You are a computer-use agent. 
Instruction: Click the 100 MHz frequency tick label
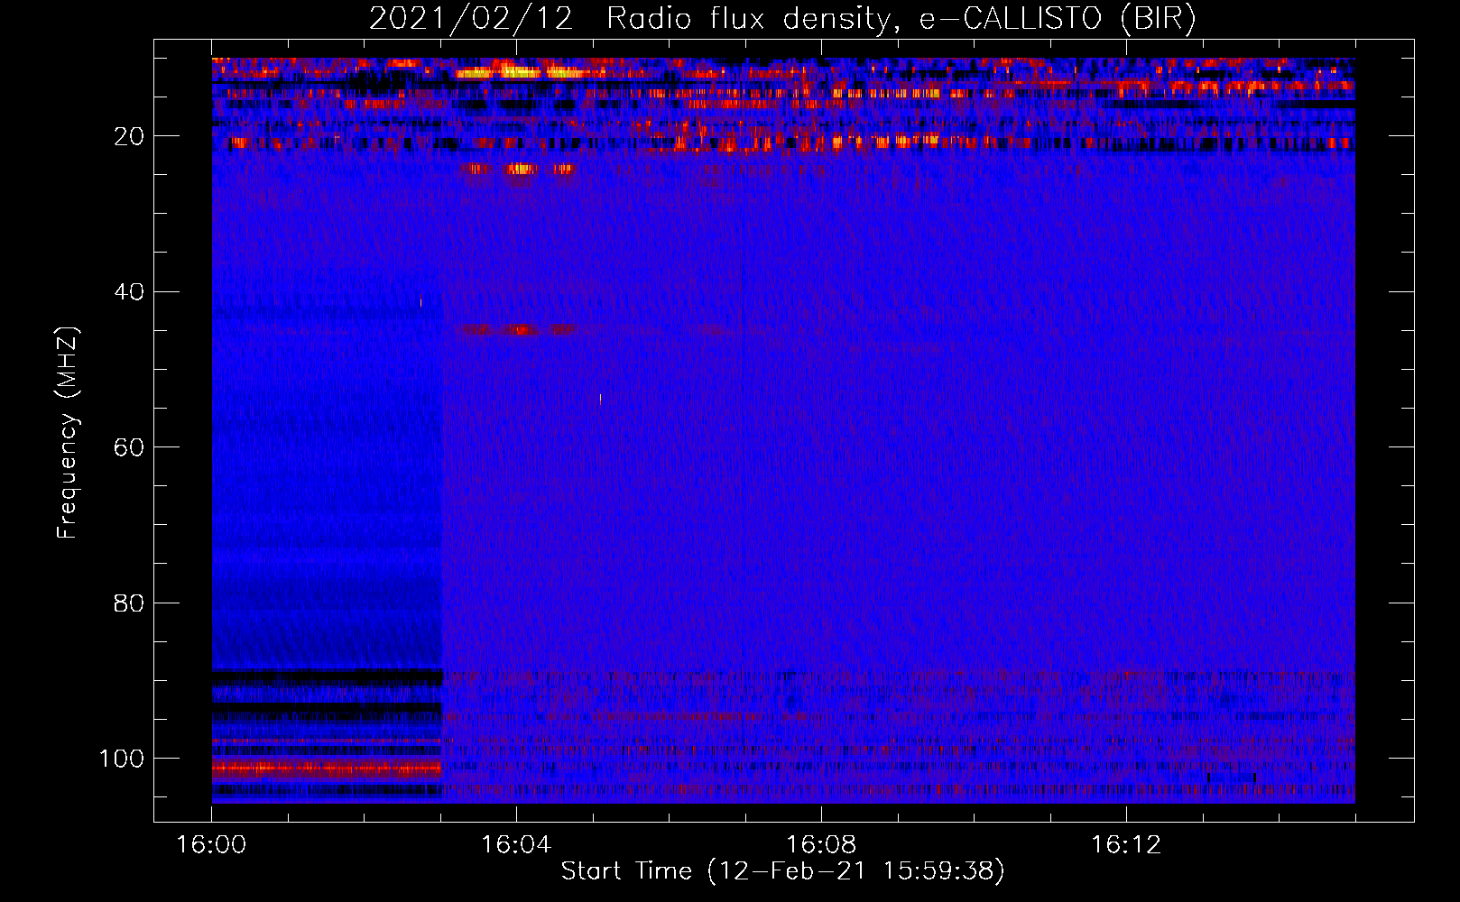(122, 759)
